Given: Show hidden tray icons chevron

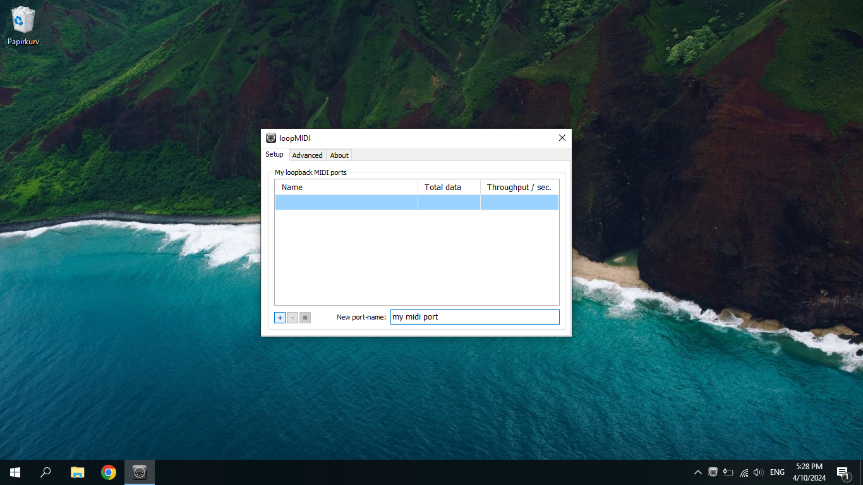Looking at the screenshot, I should coord(698,472).
